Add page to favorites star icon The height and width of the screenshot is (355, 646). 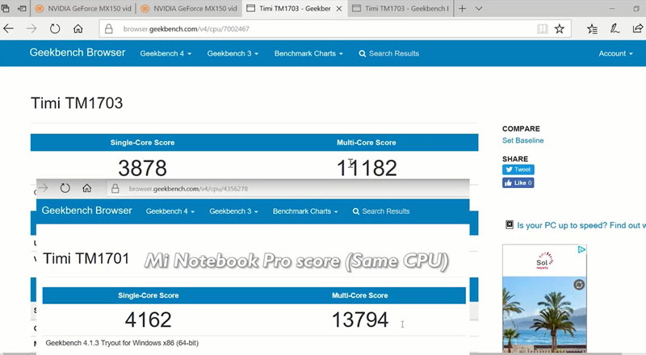[559, 29]
